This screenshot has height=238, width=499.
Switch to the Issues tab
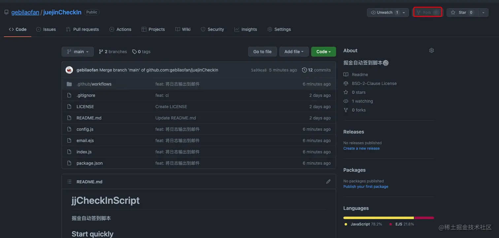[x=46, y=29]
